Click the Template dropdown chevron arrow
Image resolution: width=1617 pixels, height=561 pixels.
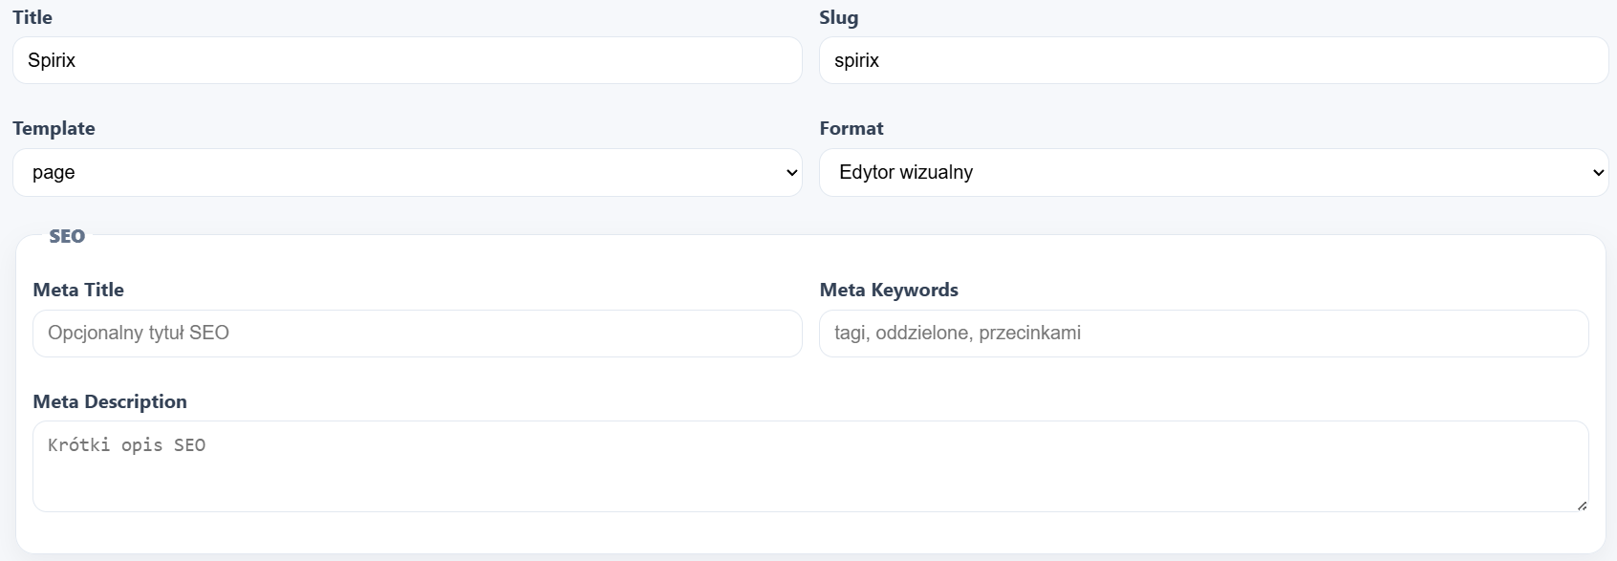(791, 173)
